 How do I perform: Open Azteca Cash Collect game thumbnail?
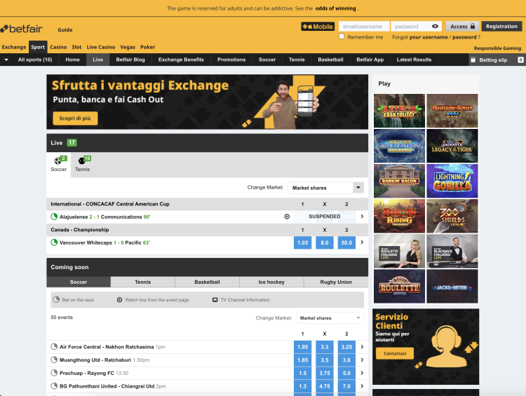399,111
